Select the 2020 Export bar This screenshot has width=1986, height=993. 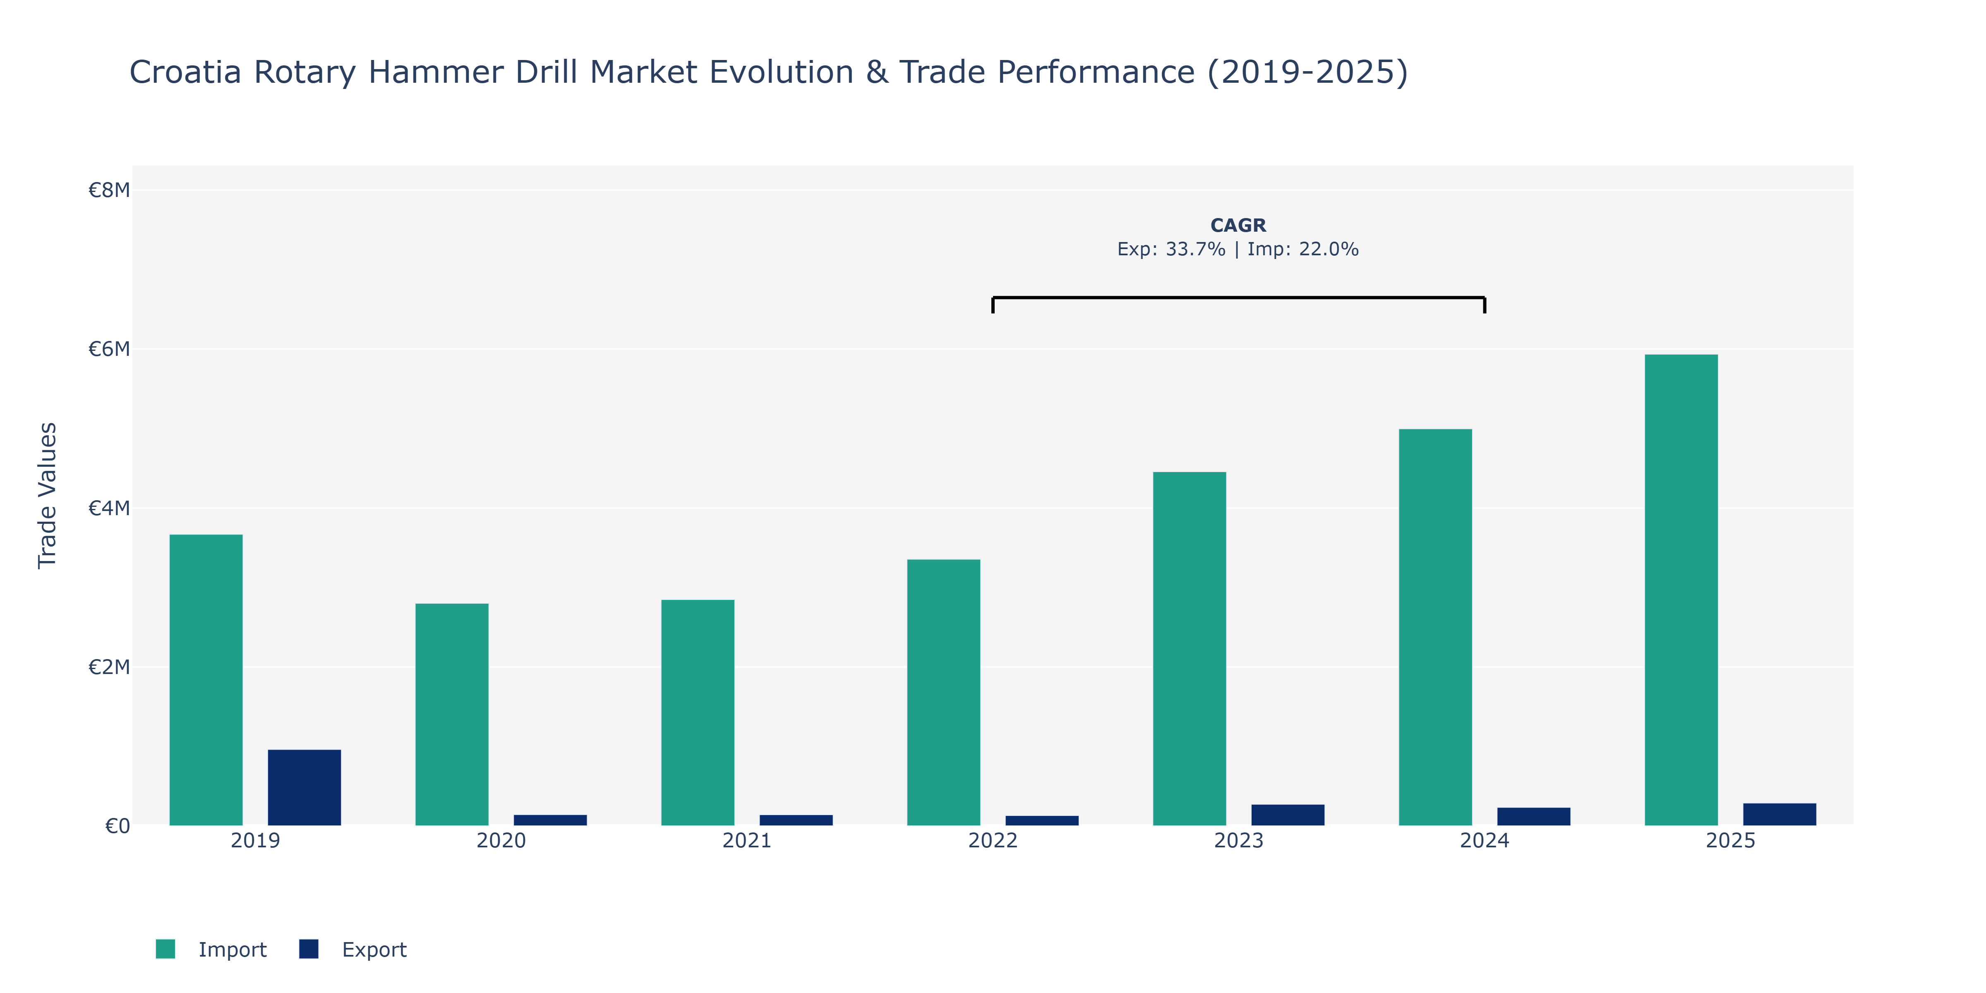[x=550, y=820]
